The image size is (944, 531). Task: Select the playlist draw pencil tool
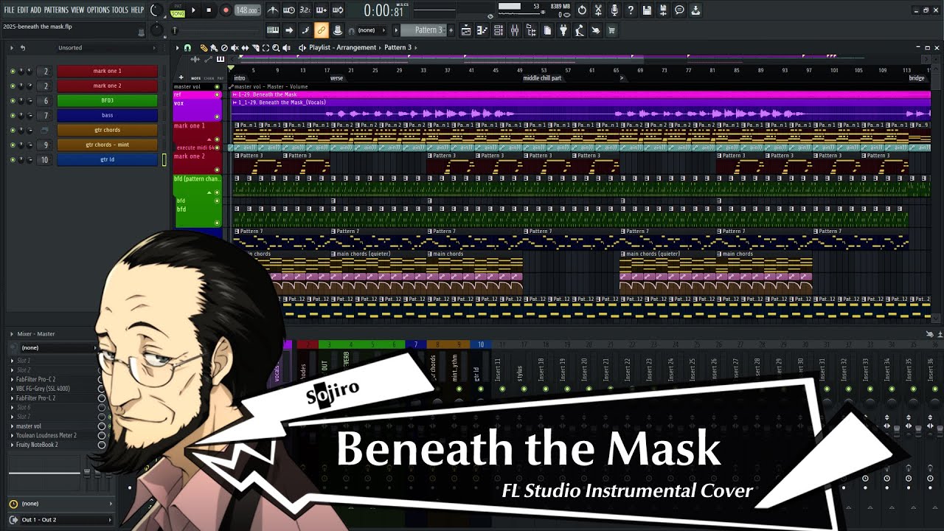point(204,47)
